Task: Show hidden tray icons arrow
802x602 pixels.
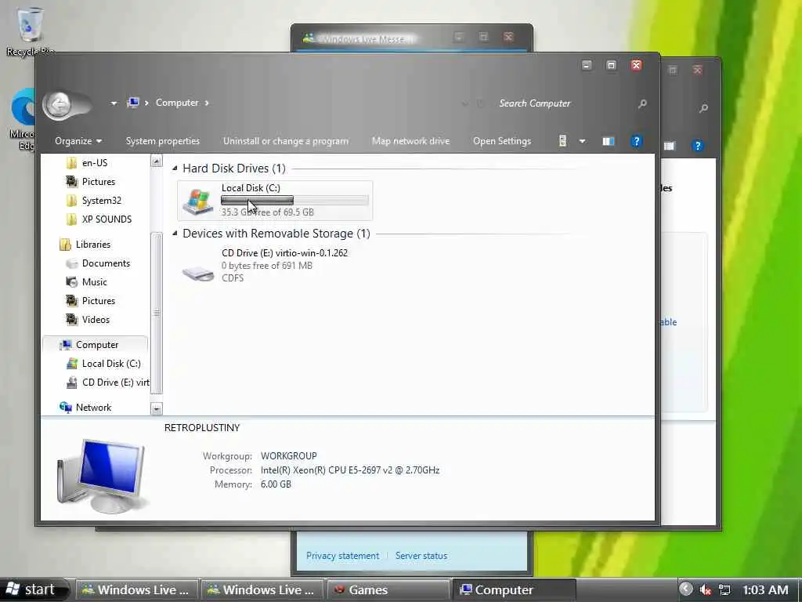Action: click(686, 589)
